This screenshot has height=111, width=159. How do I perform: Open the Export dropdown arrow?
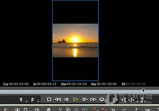145,101
